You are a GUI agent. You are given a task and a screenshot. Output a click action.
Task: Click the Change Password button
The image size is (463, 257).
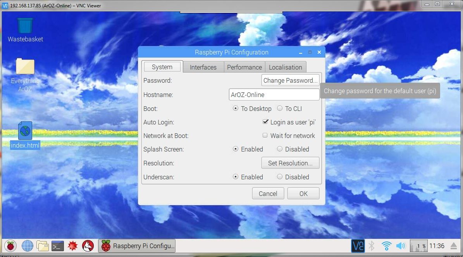(x=291, y=80)
